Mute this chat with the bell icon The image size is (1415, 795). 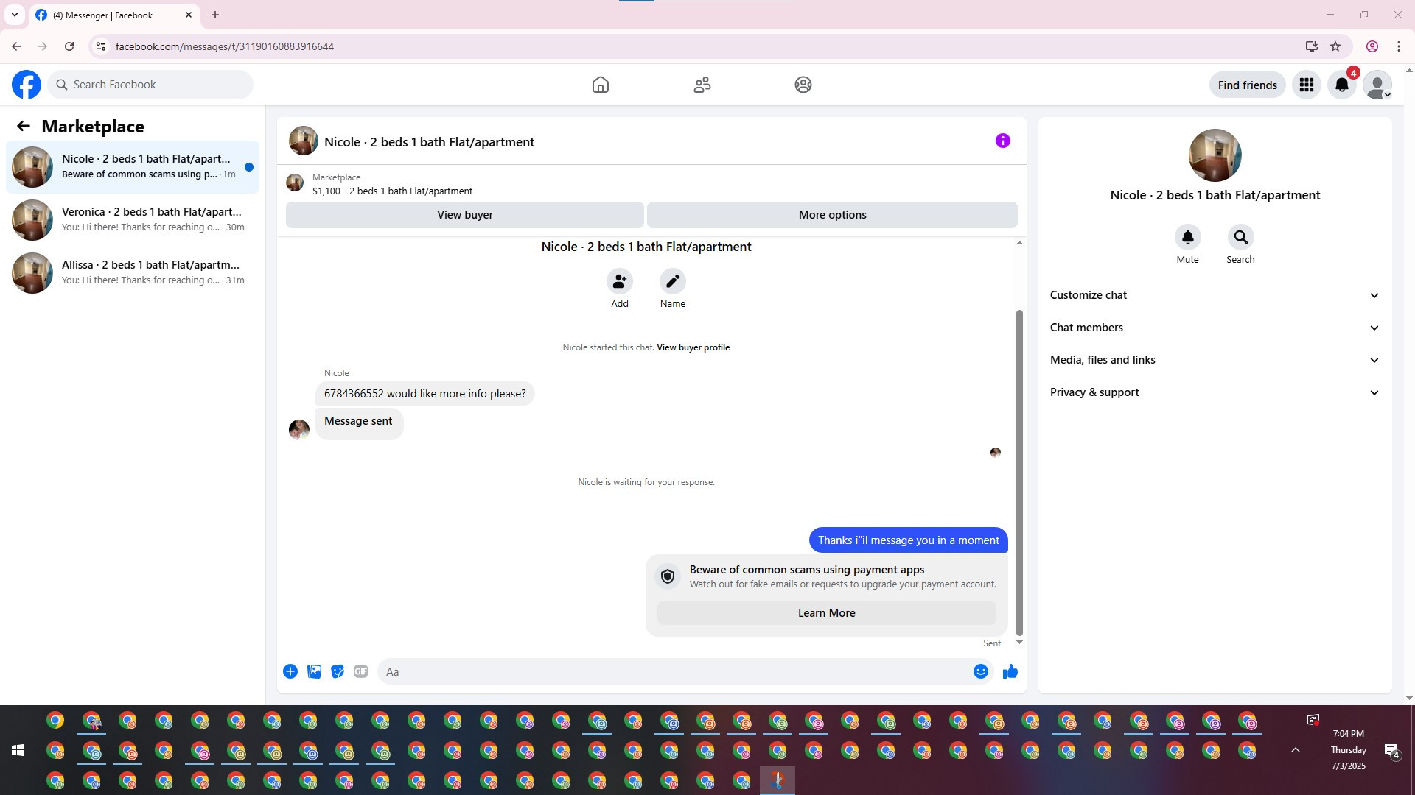pos(1187,237)
